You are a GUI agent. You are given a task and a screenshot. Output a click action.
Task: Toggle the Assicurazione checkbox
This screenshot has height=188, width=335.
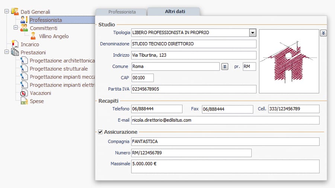pyautogui.click(x=100, y=132)
